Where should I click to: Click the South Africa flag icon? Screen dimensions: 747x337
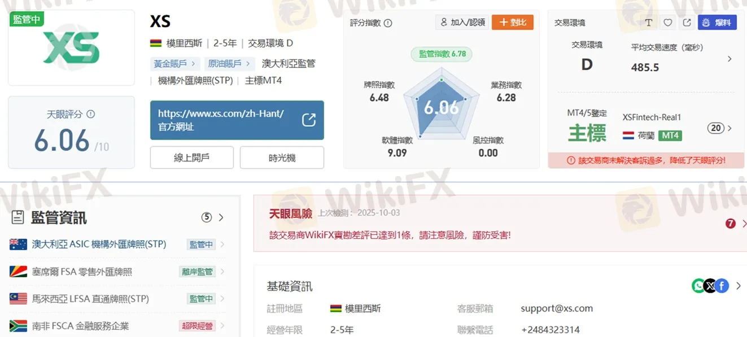point(18,326)
